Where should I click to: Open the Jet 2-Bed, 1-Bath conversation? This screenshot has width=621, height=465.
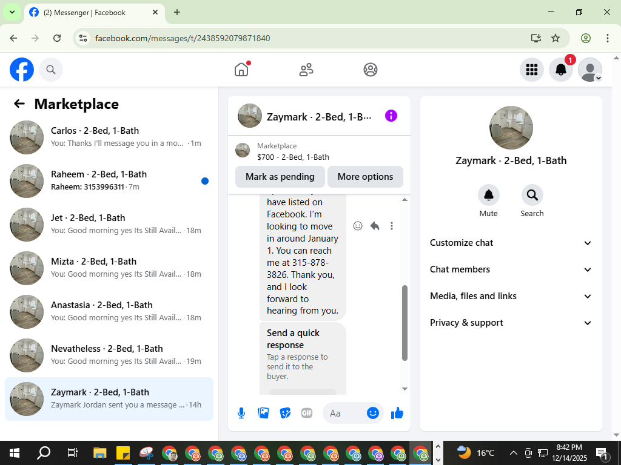pos(109,224)
